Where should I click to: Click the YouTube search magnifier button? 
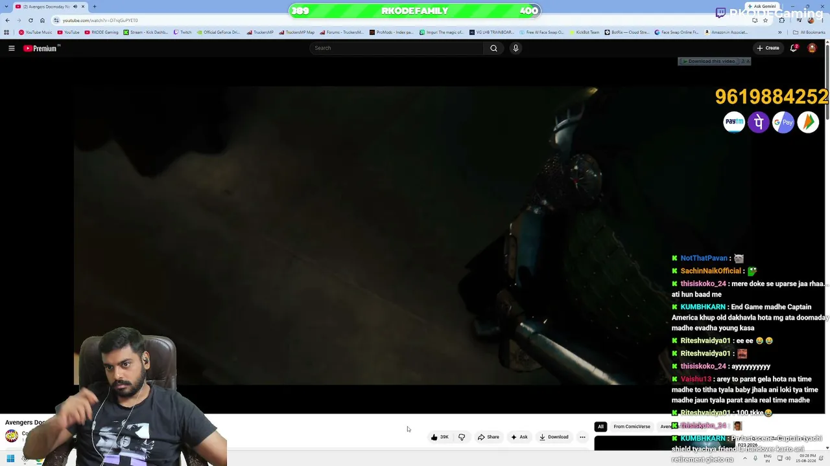pyautogui.click(x=493, y=48)
